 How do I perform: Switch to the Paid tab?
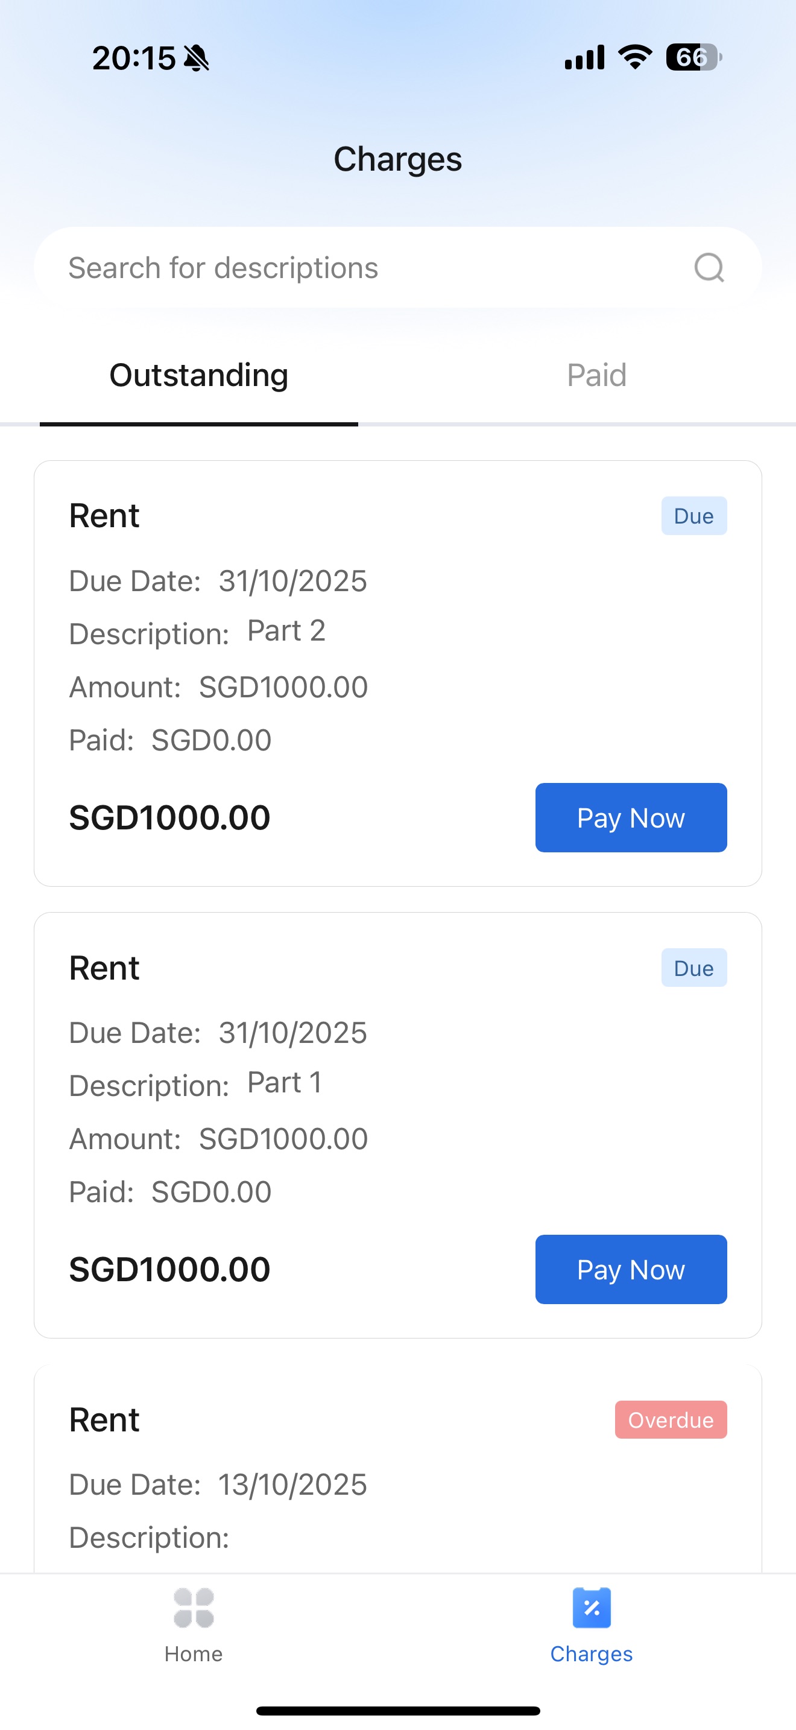[596, 375]
